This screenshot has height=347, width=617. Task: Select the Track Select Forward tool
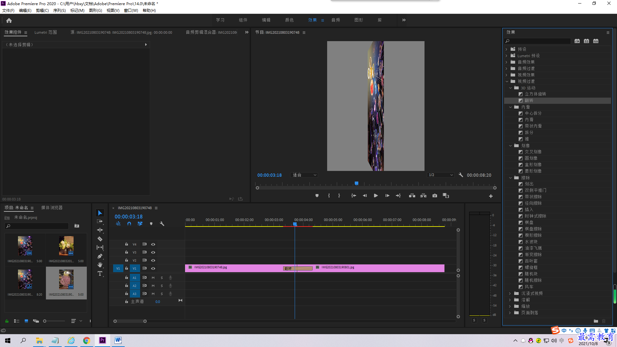pos(100,221)
